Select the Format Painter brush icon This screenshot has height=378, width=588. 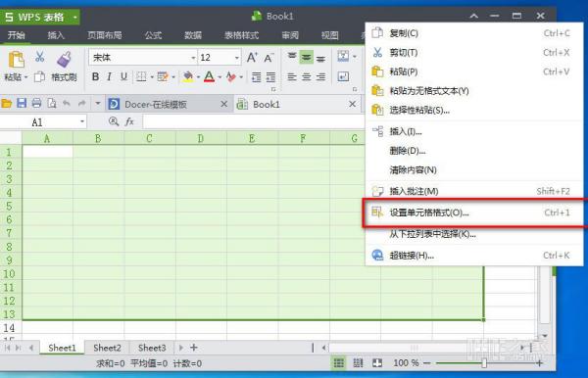[x=64, y=60]
